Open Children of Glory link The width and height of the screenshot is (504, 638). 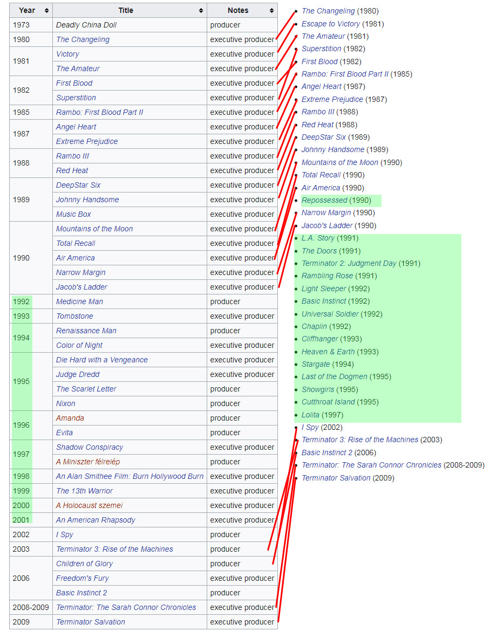point(84,564)
